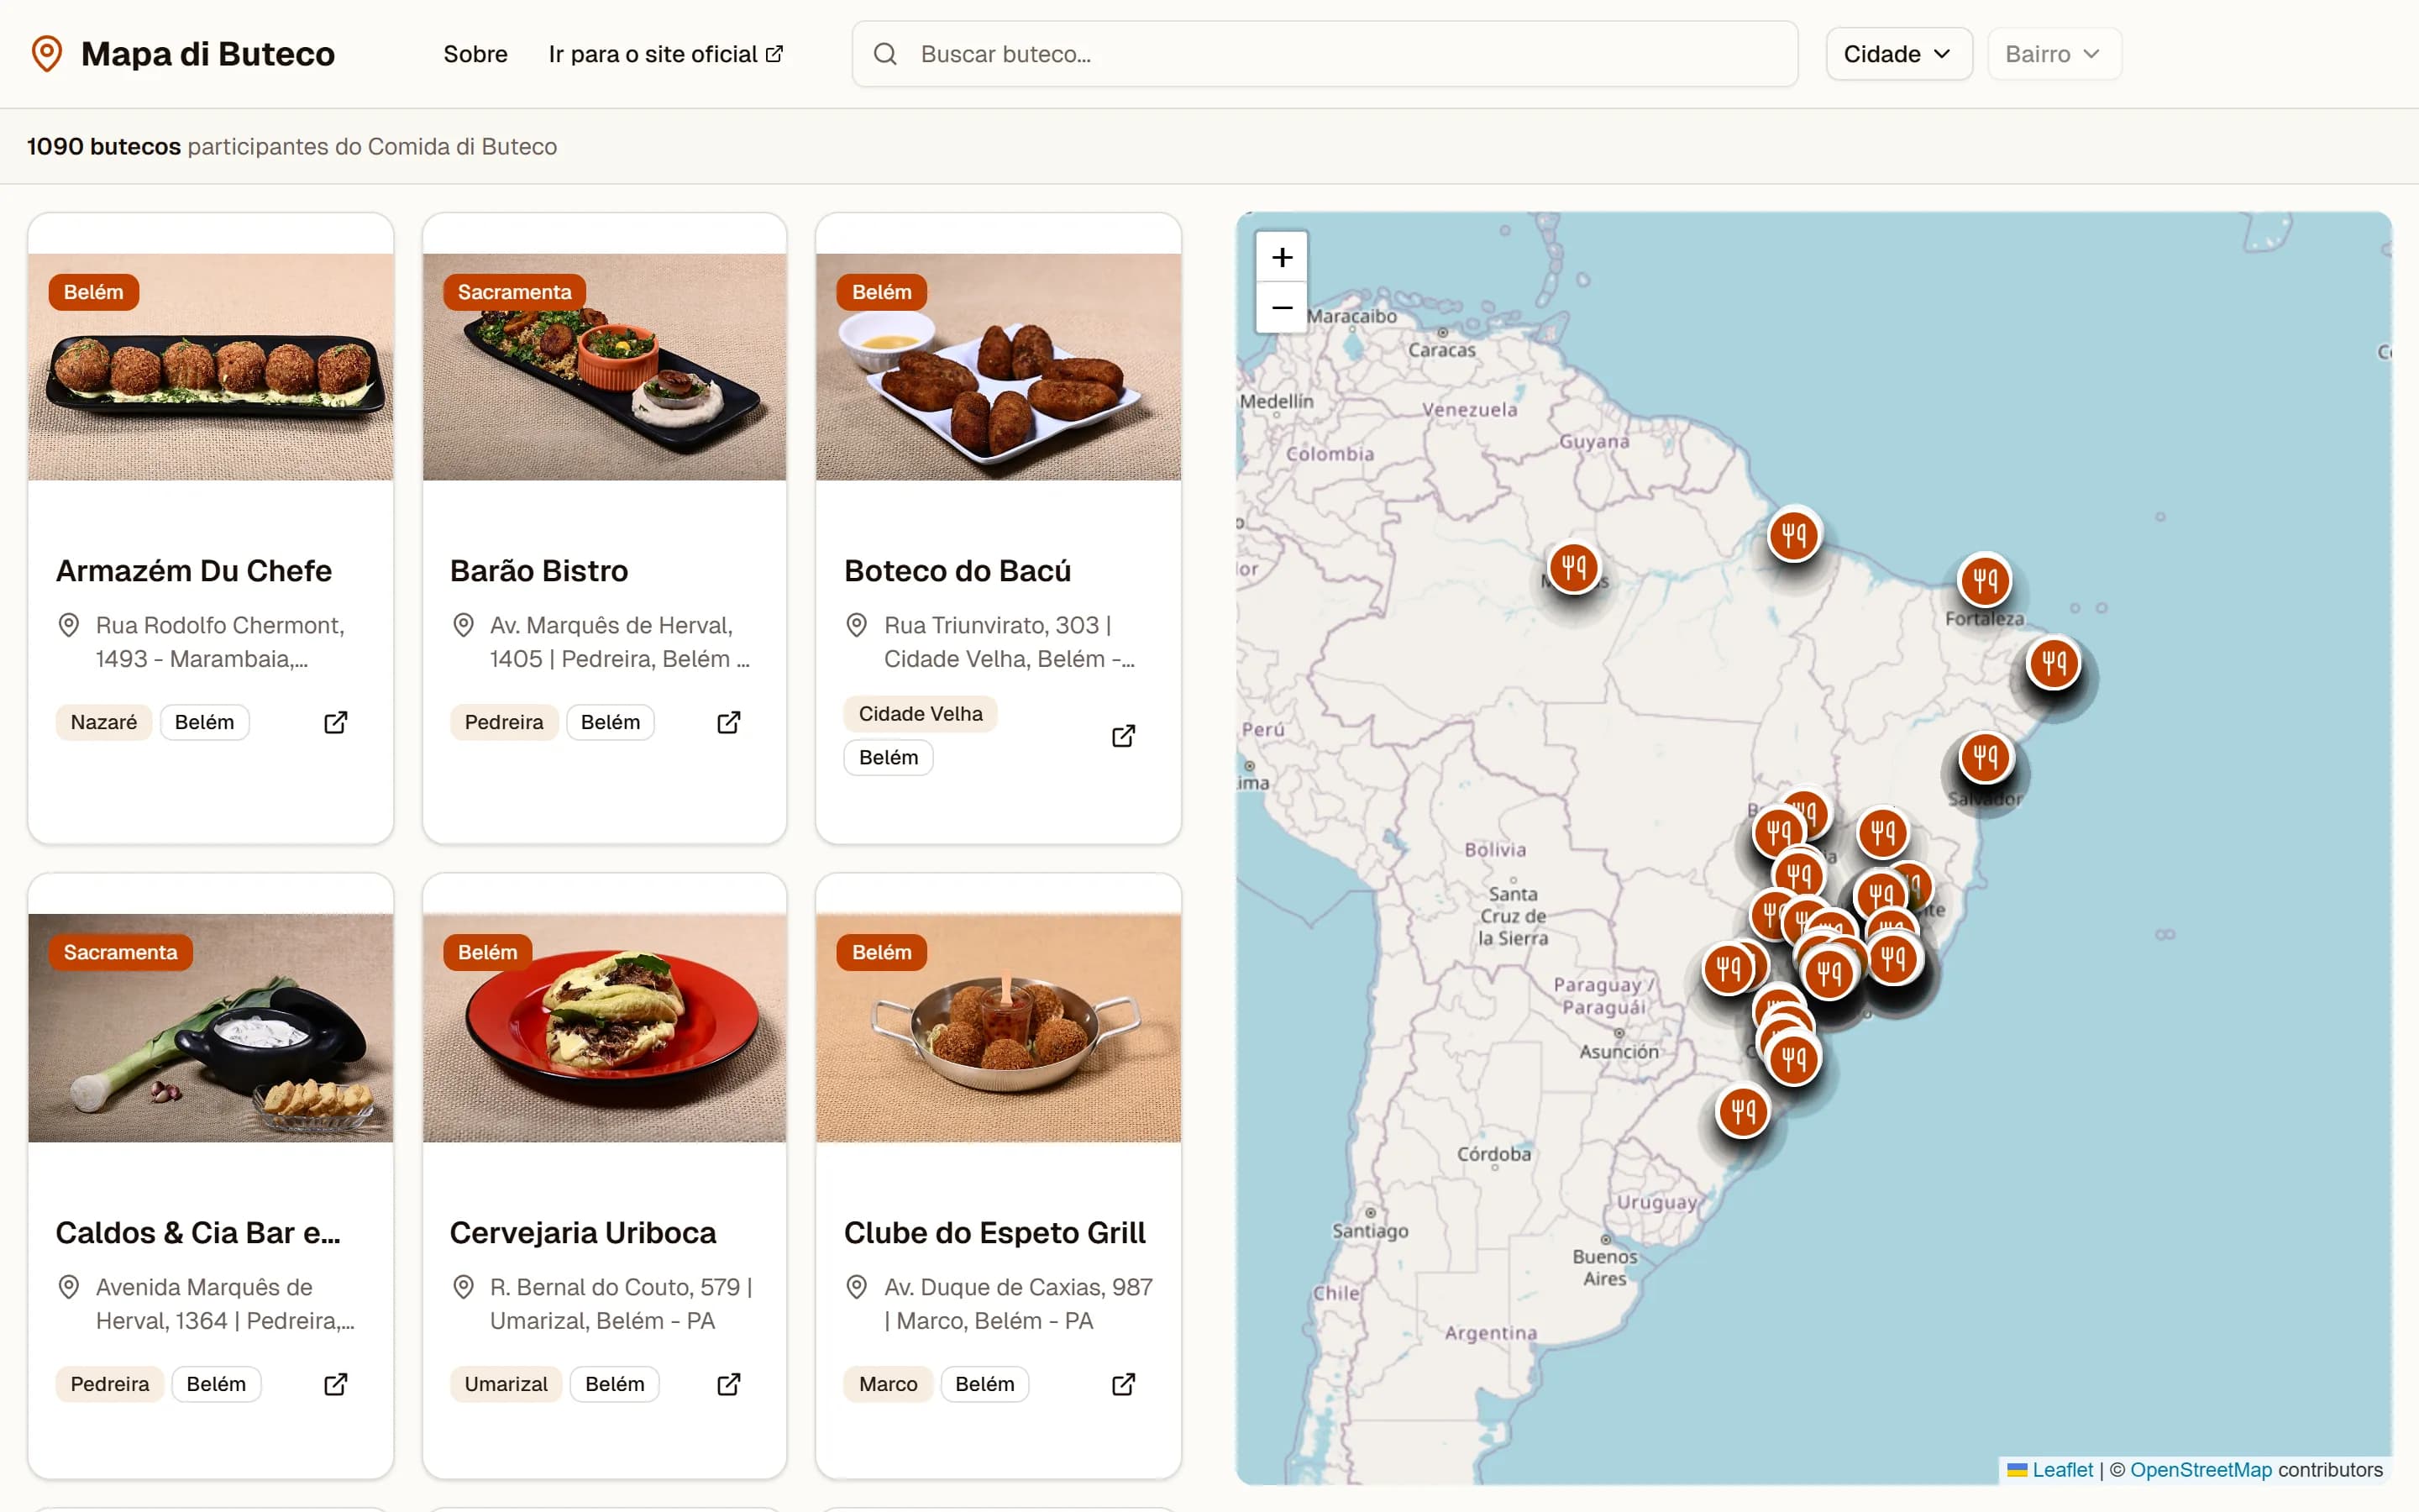The height and width of the screenshot is (1512, 2419).
Task: Click the southernmost map marker
Action: tap(1744, 1111)
